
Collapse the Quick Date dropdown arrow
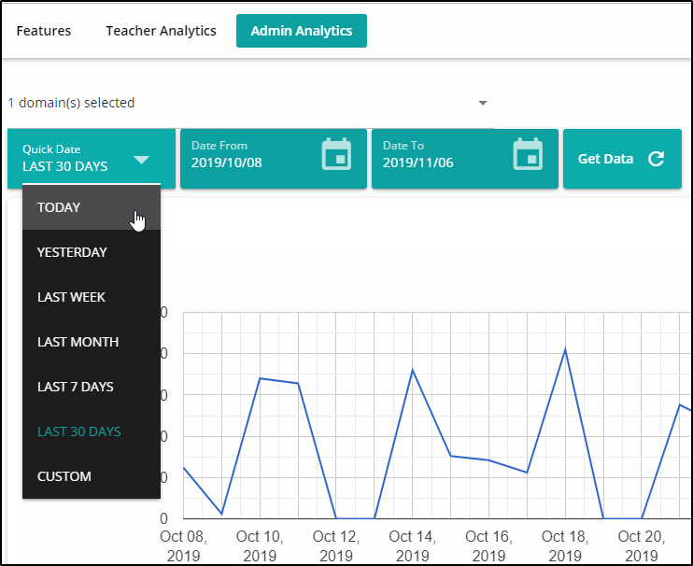coord(141,160)
